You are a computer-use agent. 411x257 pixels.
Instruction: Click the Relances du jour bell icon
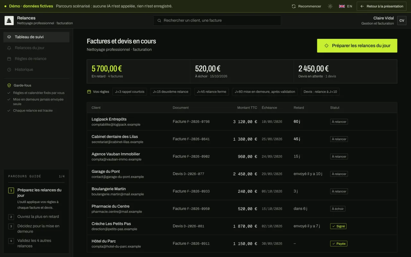[x=9, y=48]
